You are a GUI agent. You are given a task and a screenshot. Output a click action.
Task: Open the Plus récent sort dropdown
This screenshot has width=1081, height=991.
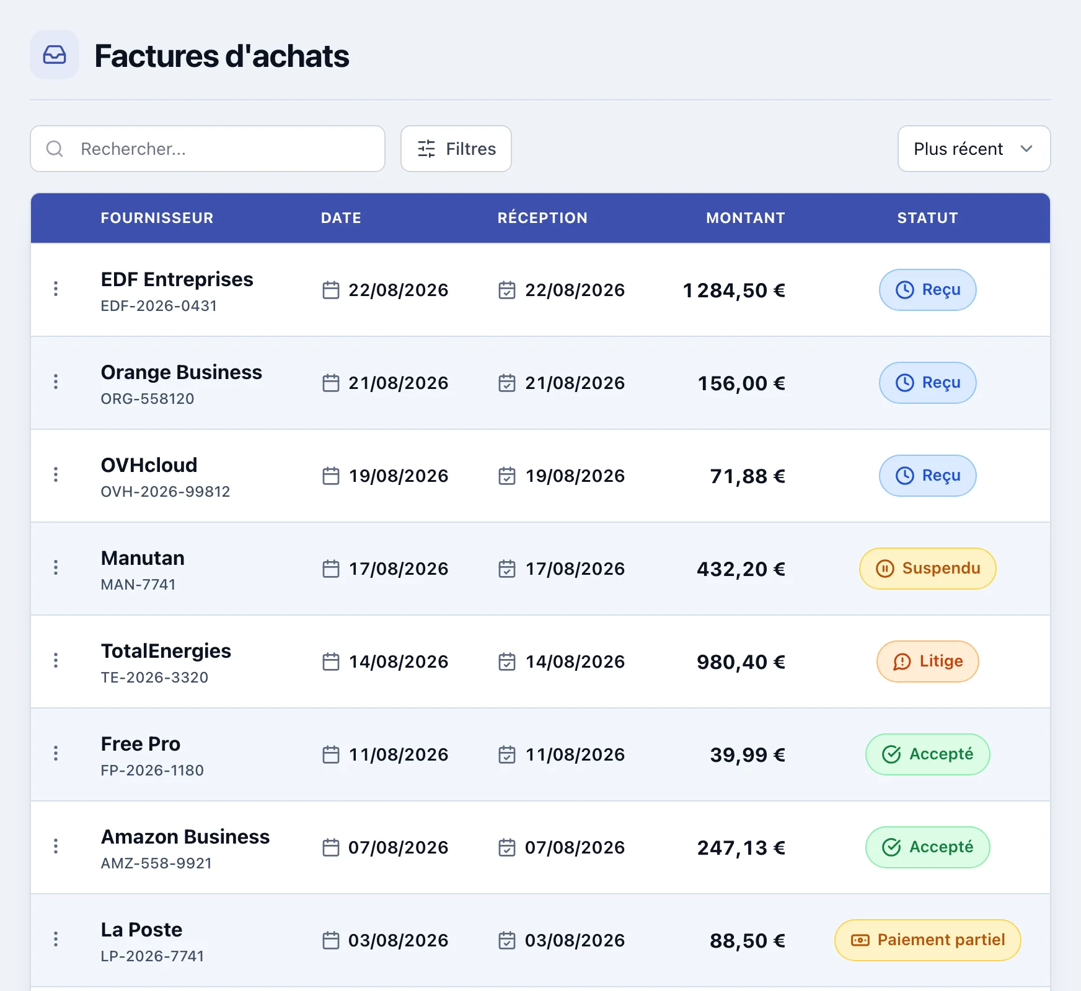pos(974,149)
